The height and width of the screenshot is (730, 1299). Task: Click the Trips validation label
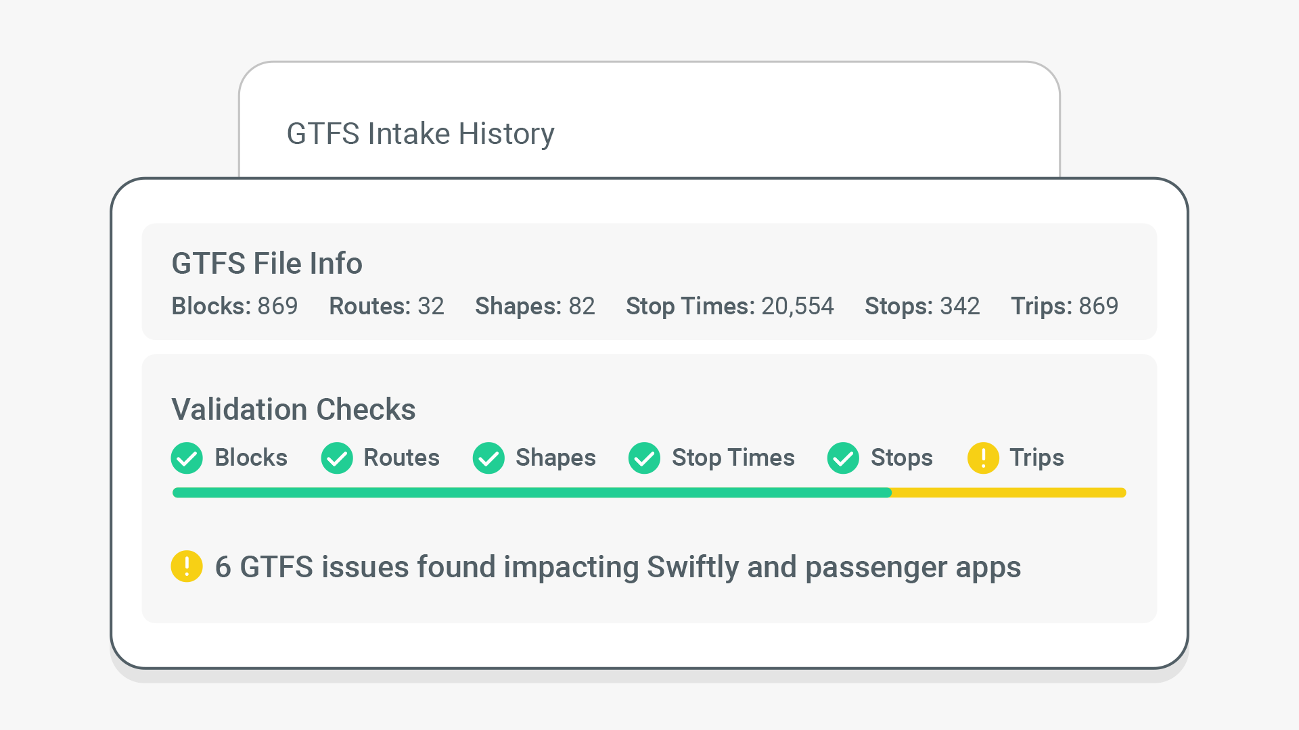(x=1036, y=458)
